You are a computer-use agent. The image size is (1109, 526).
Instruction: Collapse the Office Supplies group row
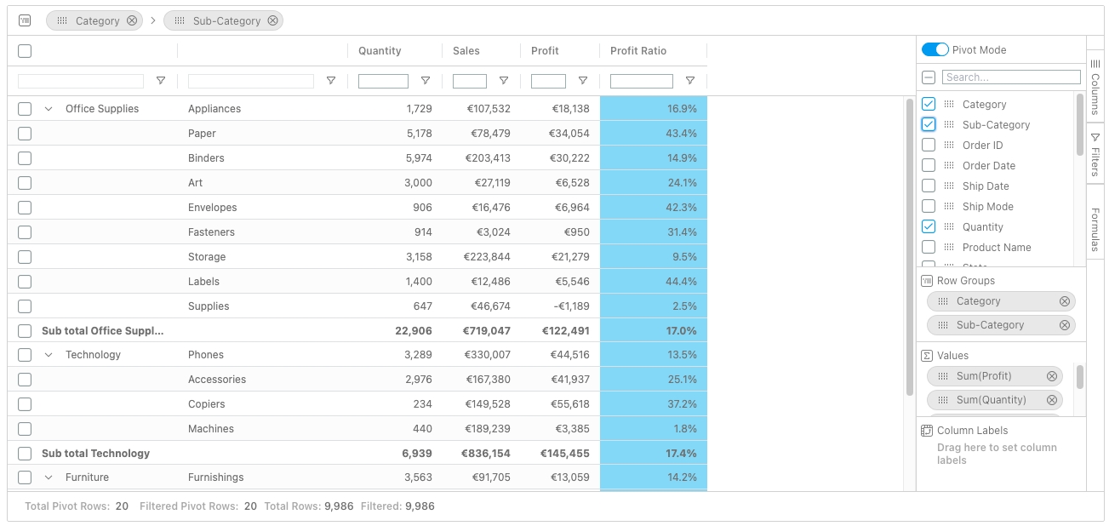point(49,109)
